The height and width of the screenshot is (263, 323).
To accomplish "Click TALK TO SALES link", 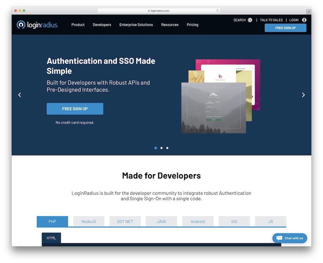I will click(271, 20).
